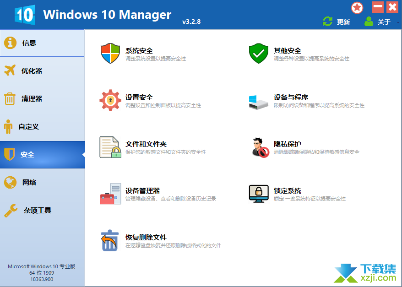Open the 文件和文件夹 tool title

(x=146, y=144)
